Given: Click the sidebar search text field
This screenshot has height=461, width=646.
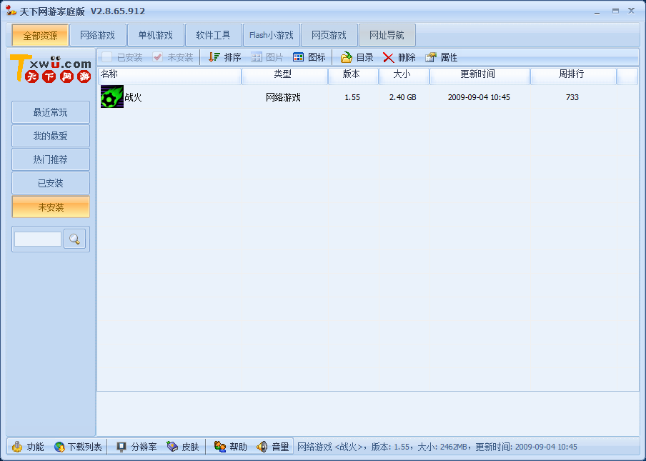Looking at the screenshot, I should pyautogui.click(x=38, y=239).
